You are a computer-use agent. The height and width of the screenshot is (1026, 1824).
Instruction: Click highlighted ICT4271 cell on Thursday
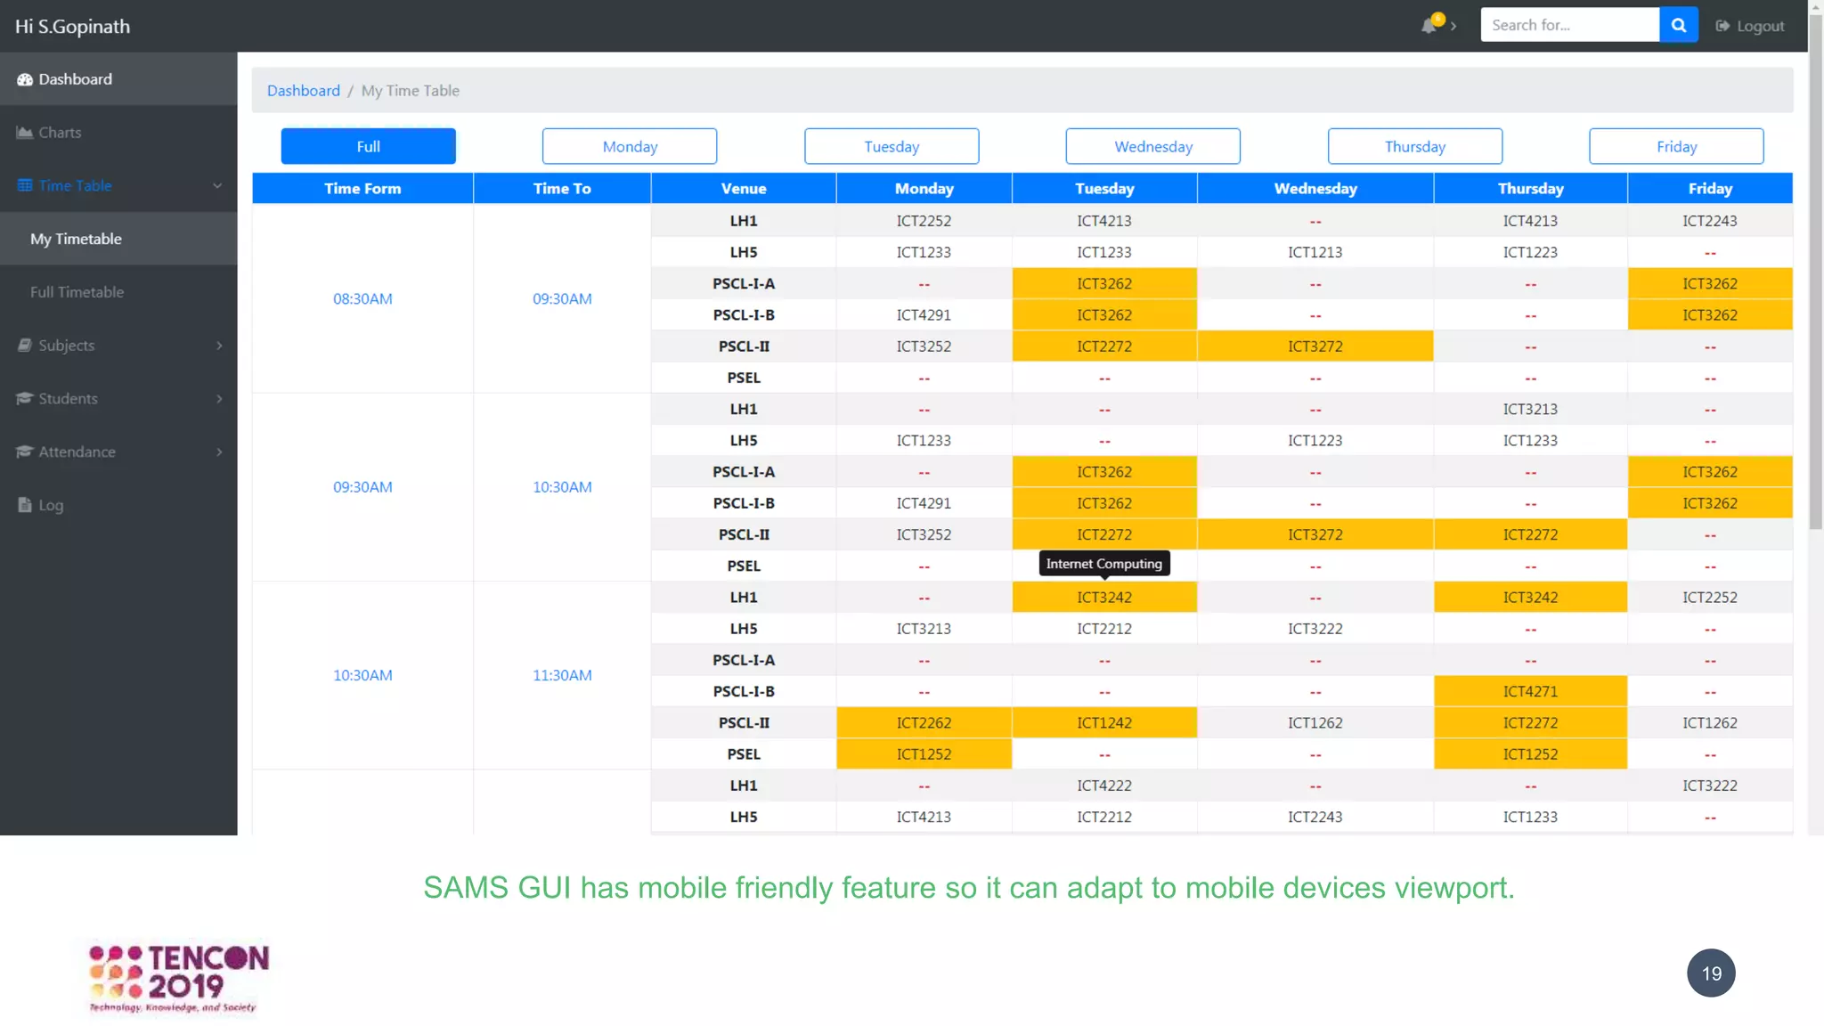pyautogui.click(x=1530, y=691)
